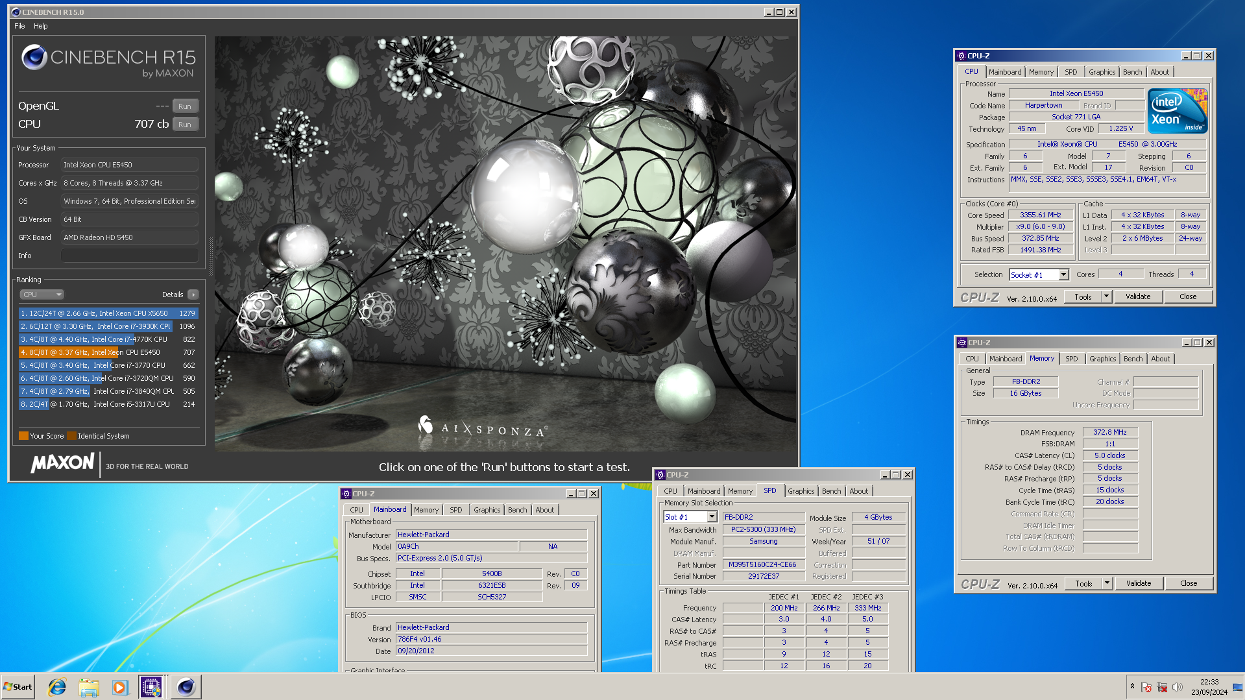Click Tools button in CPU-Z Memory window
This screenshot has width=1245, height=700.
1083,584
